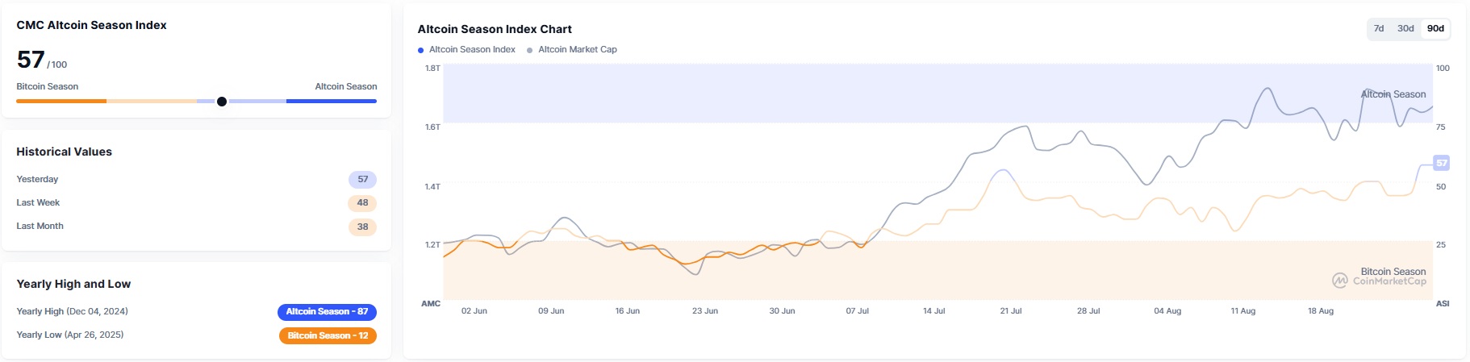This screenshot has width=1470, height=362.
Task: Click Last Week value badge 48
Action: tap(362, 203)
